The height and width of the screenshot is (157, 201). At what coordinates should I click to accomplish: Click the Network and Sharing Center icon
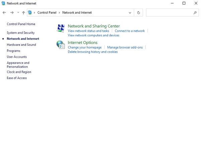tap(61, 28)
